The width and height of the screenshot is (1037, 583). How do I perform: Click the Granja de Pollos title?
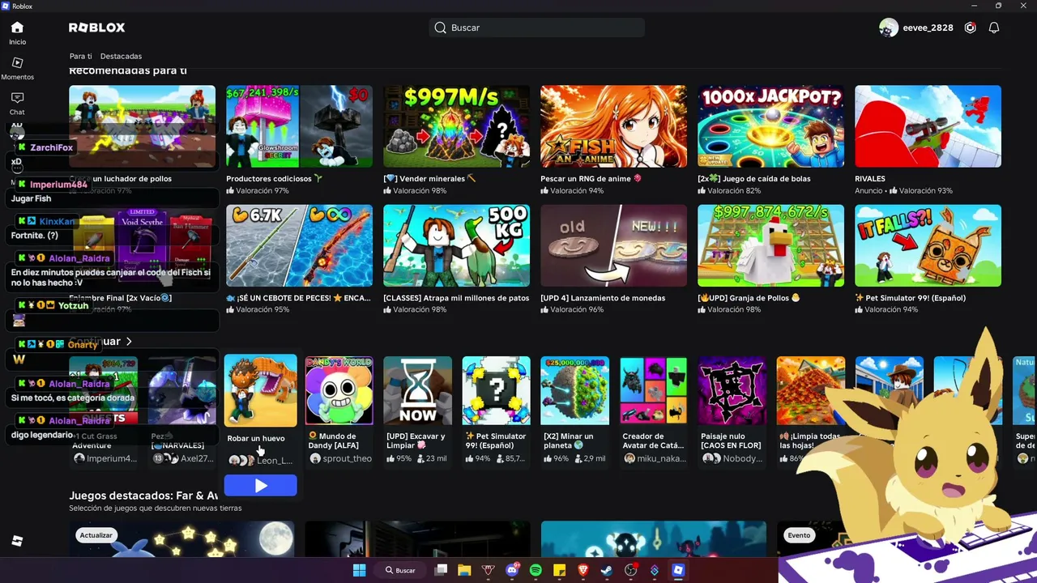[x=749, y=298]
